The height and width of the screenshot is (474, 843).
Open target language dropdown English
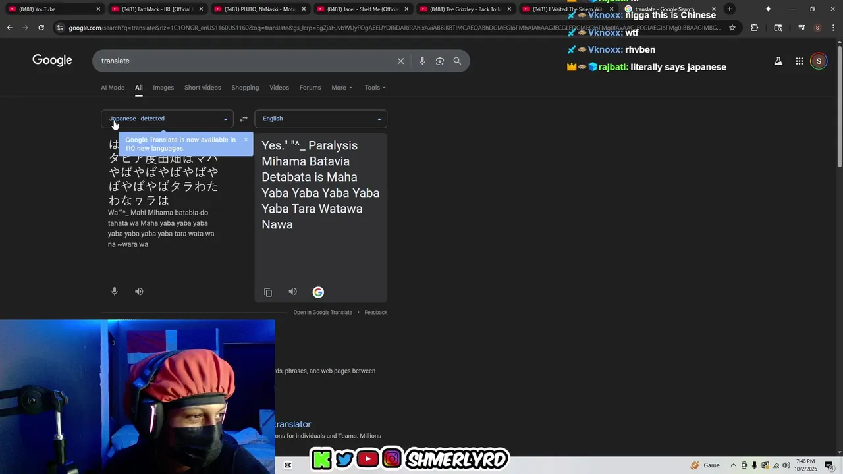click(321, 119)
